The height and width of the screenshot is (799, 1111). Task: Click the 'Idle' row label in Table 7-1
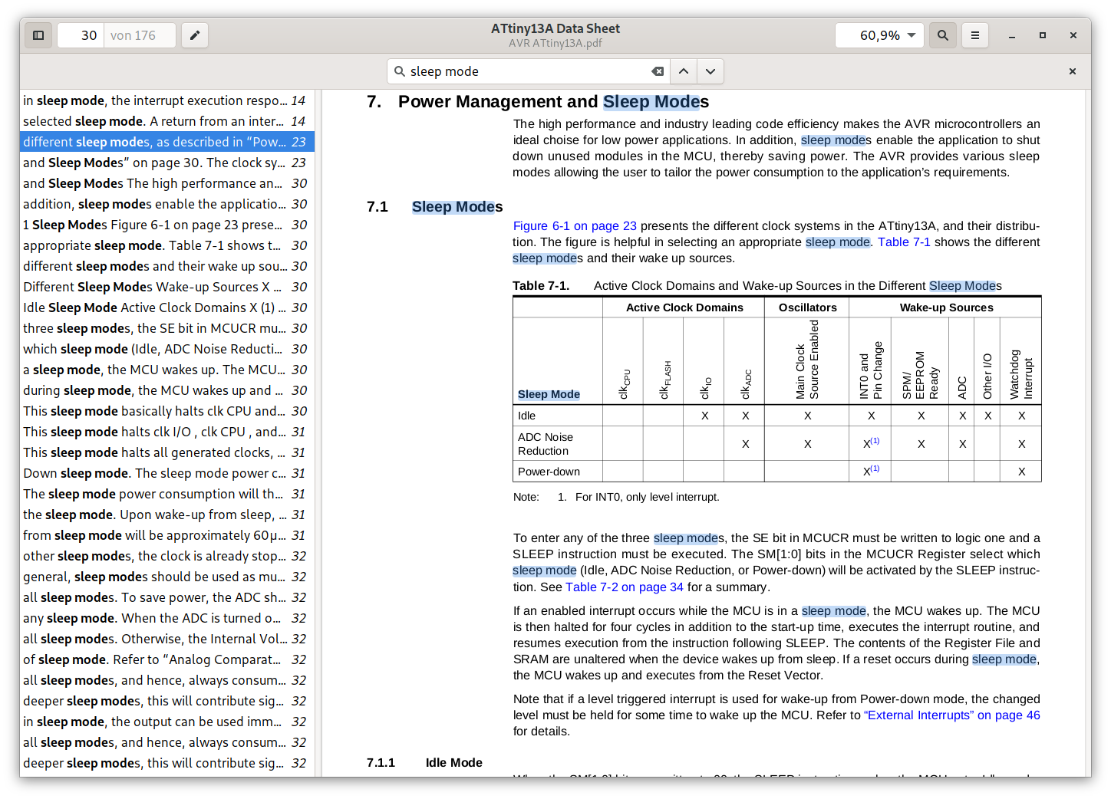[526, 416]
